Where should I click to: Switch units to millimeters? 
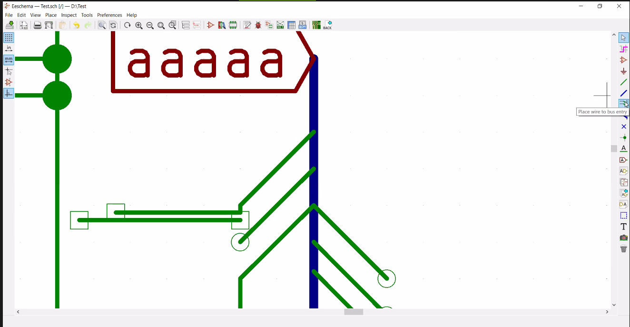click(x=9, y=60)
